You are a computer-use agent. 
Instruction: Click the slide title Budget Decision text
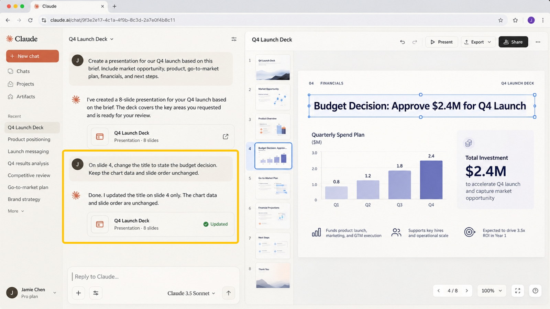pos(420,106)
